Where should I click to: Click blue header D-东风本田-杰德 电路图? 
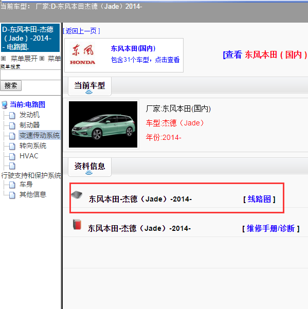[x=30, y=38]
